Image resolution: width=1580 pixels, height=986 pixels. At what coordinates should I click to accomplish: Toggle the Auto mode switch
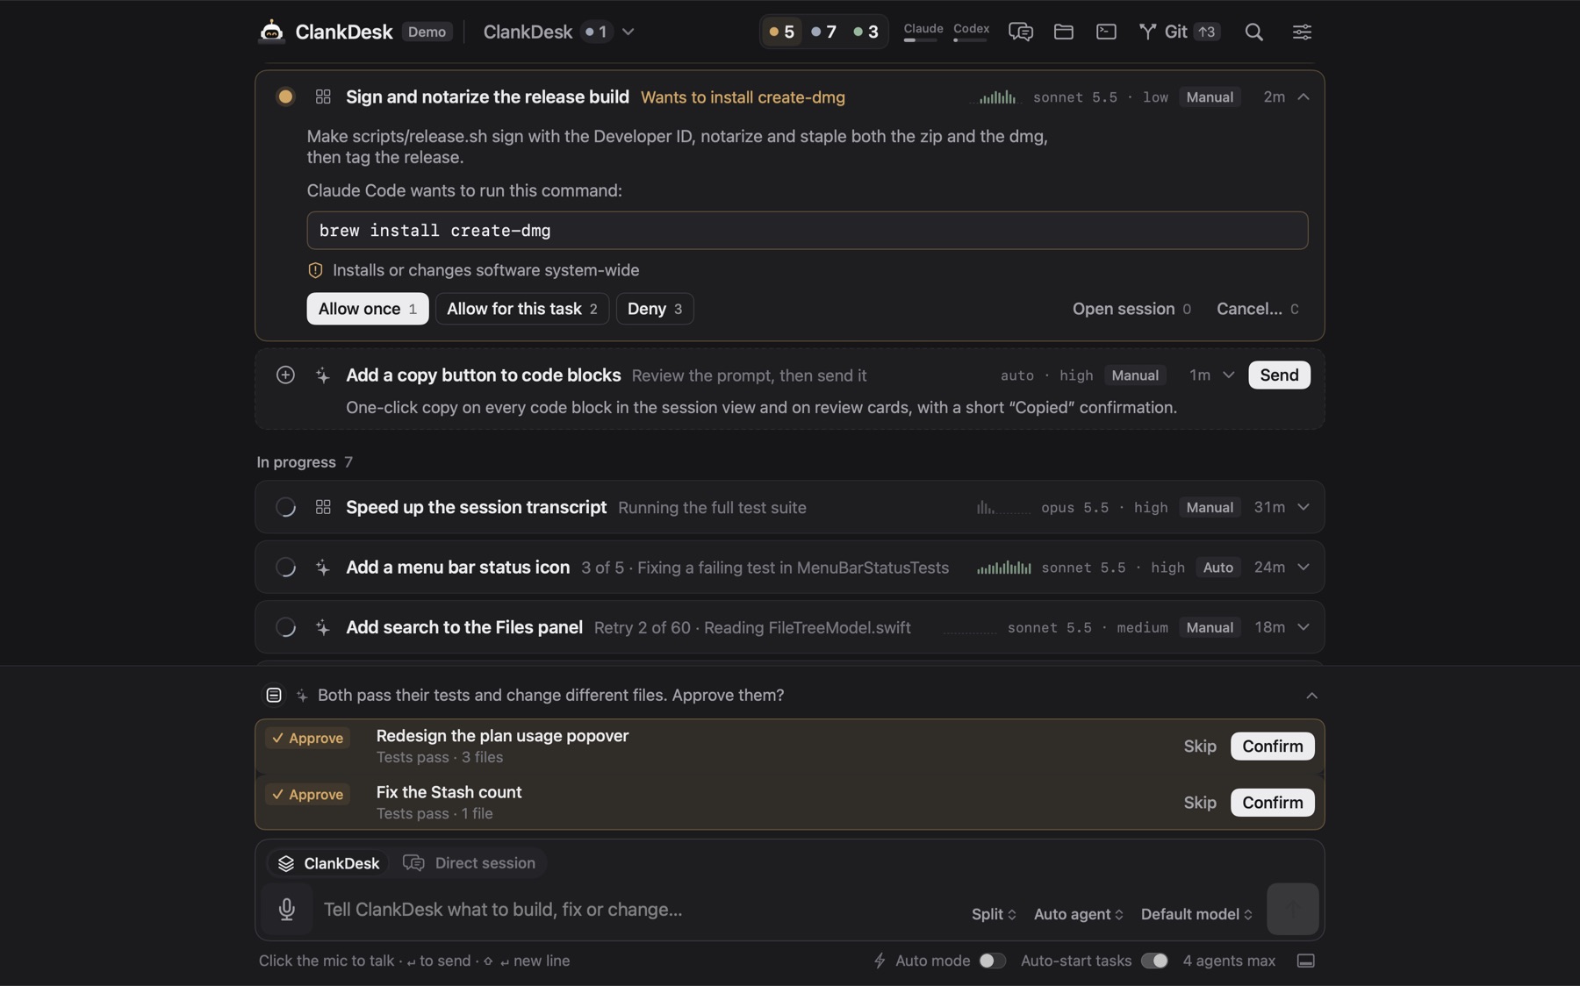tap(992, 961)
